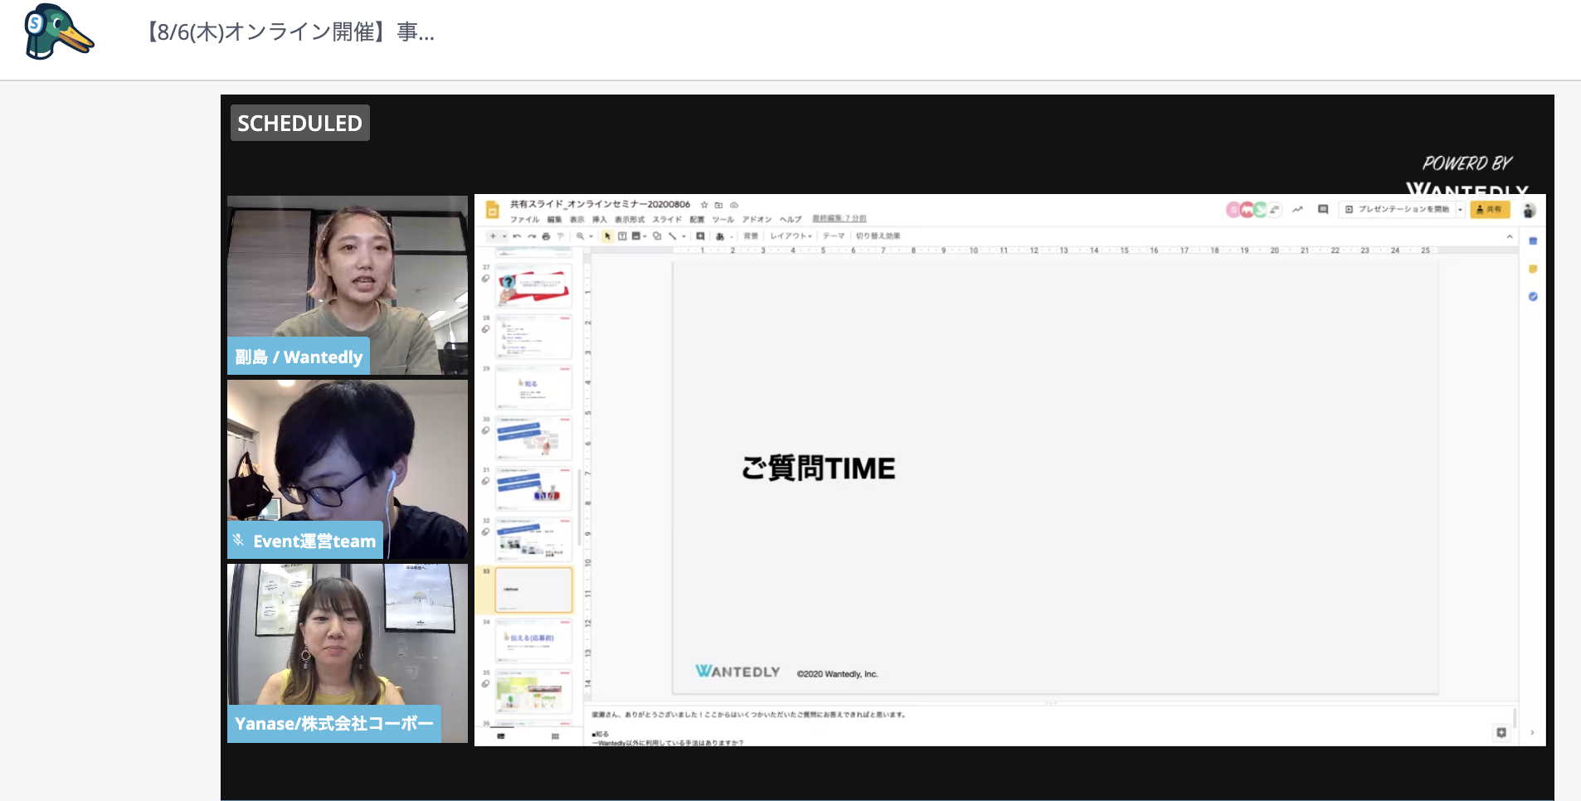Screen dimensions: 1581x801
Task: Click the pink collaborator avatar
Action: click(x=1233, y=210)
